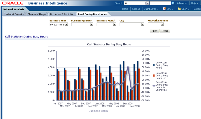Click the -30.00% axis value
201x119 pixels.
(x=145, y=100)
